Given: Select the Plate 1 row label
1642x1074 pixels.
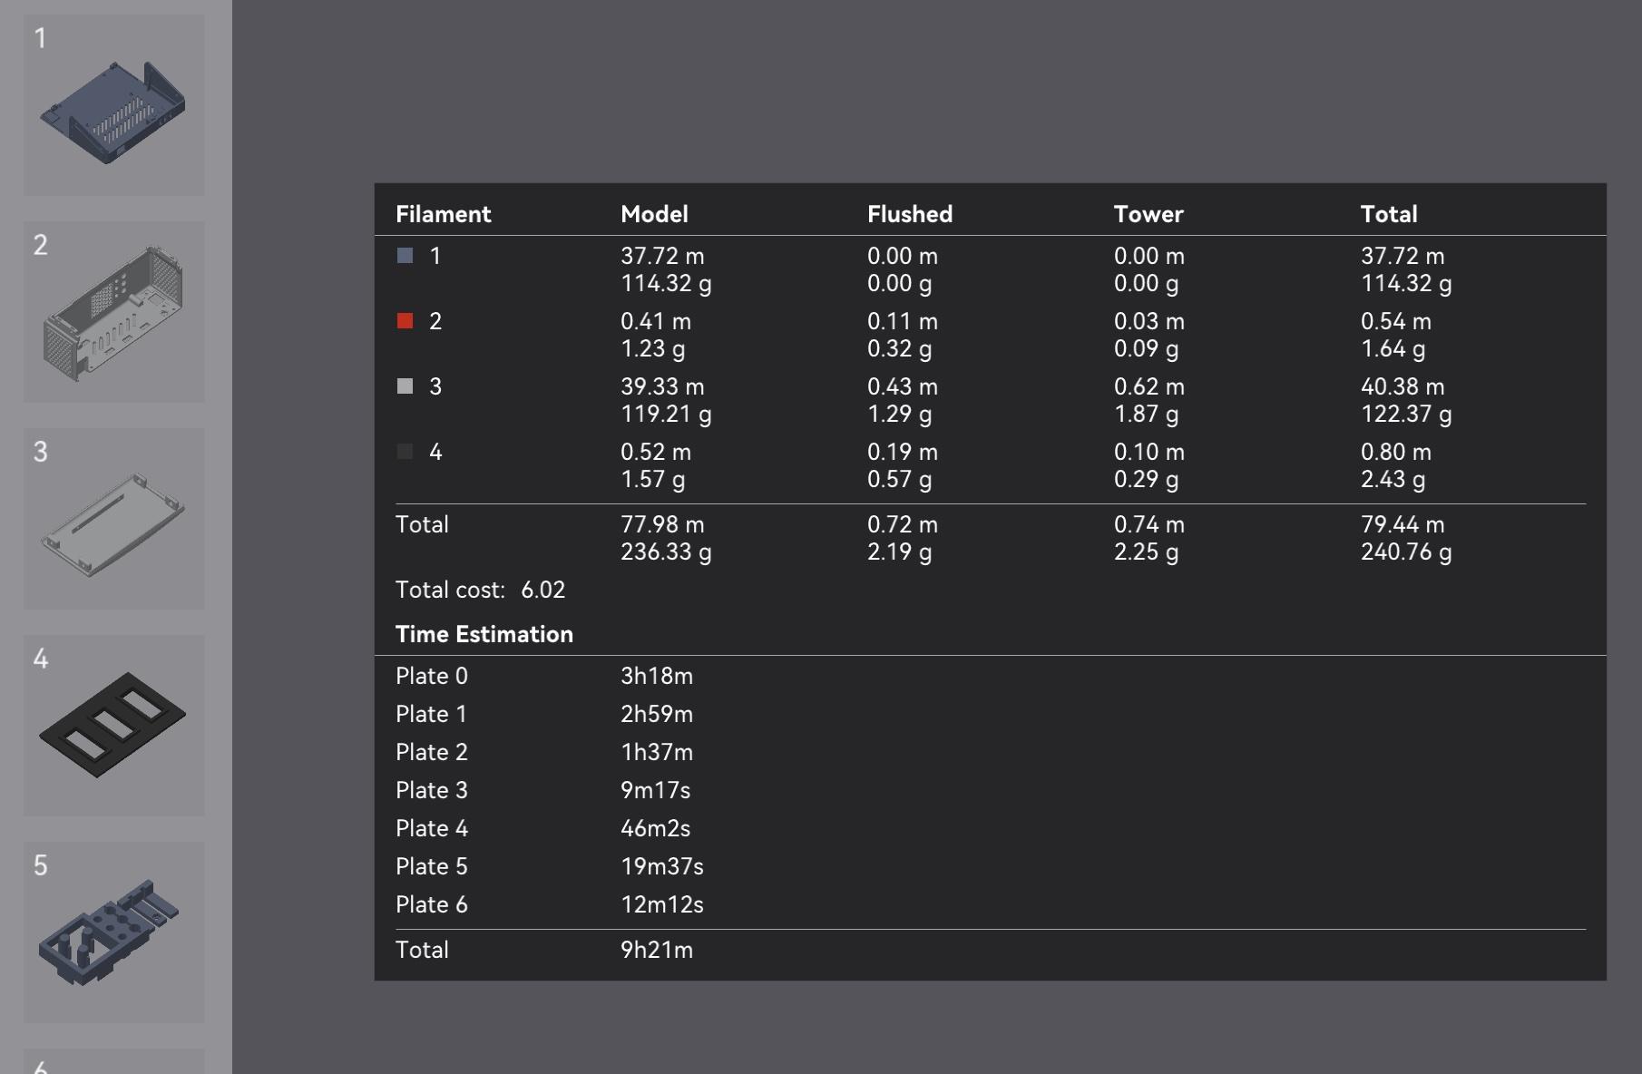Looking at the screenshot, I should 432,714.
